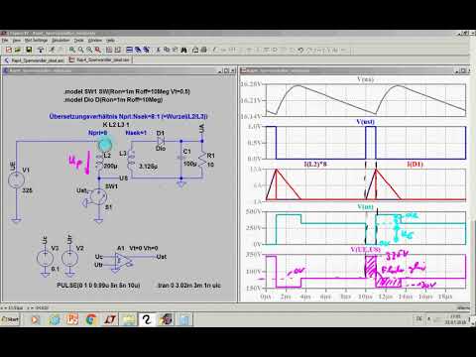Click the New Schematic toolbar icon
The width and height of the screenshot is (476, 357).
click(x=9, y=50)
